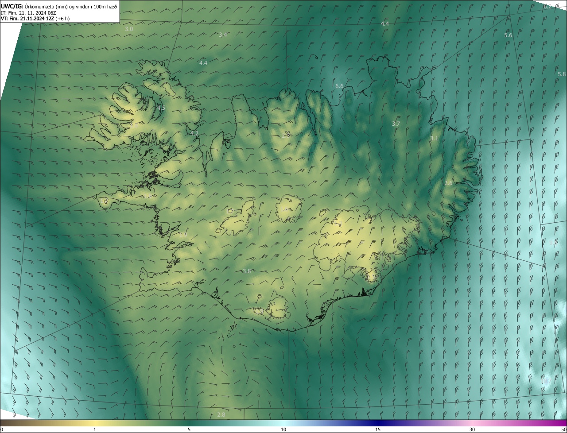Click the 50 tick on the colour scale
This screenshot has height=433, width=567.
[x=563, y=429]
